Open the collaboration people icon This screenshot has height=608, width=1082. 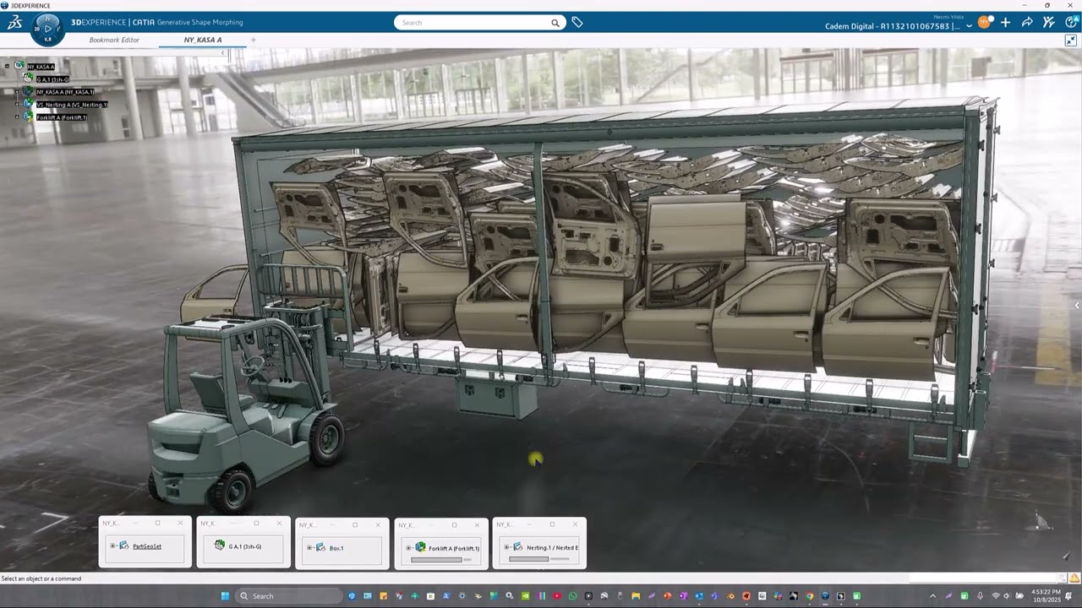[x=1049, y=23]
